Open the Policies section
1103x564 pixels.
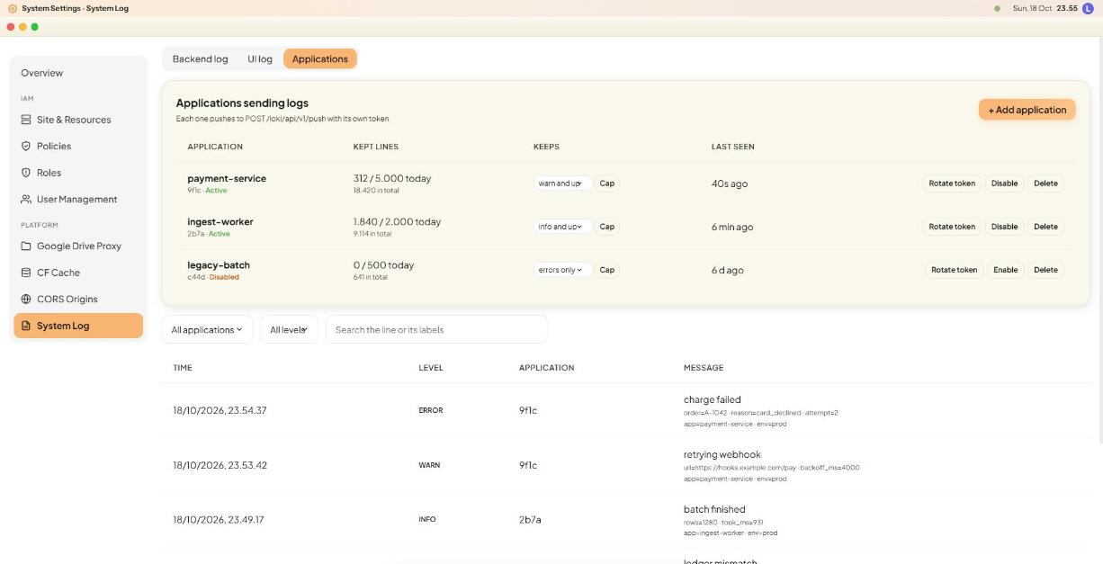click(x=78, y=146)
